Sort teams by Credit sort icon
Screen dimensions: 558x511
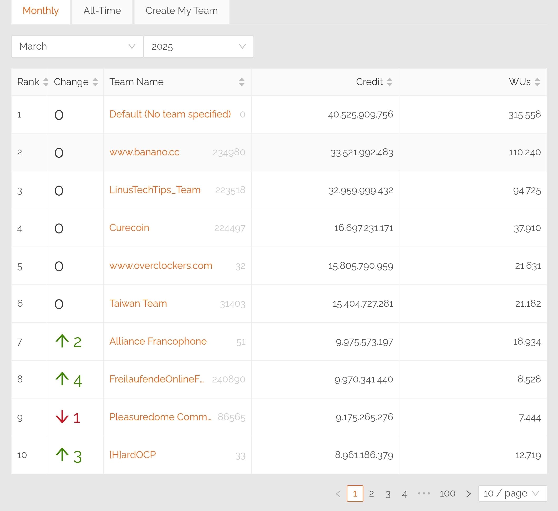(389, 82)
